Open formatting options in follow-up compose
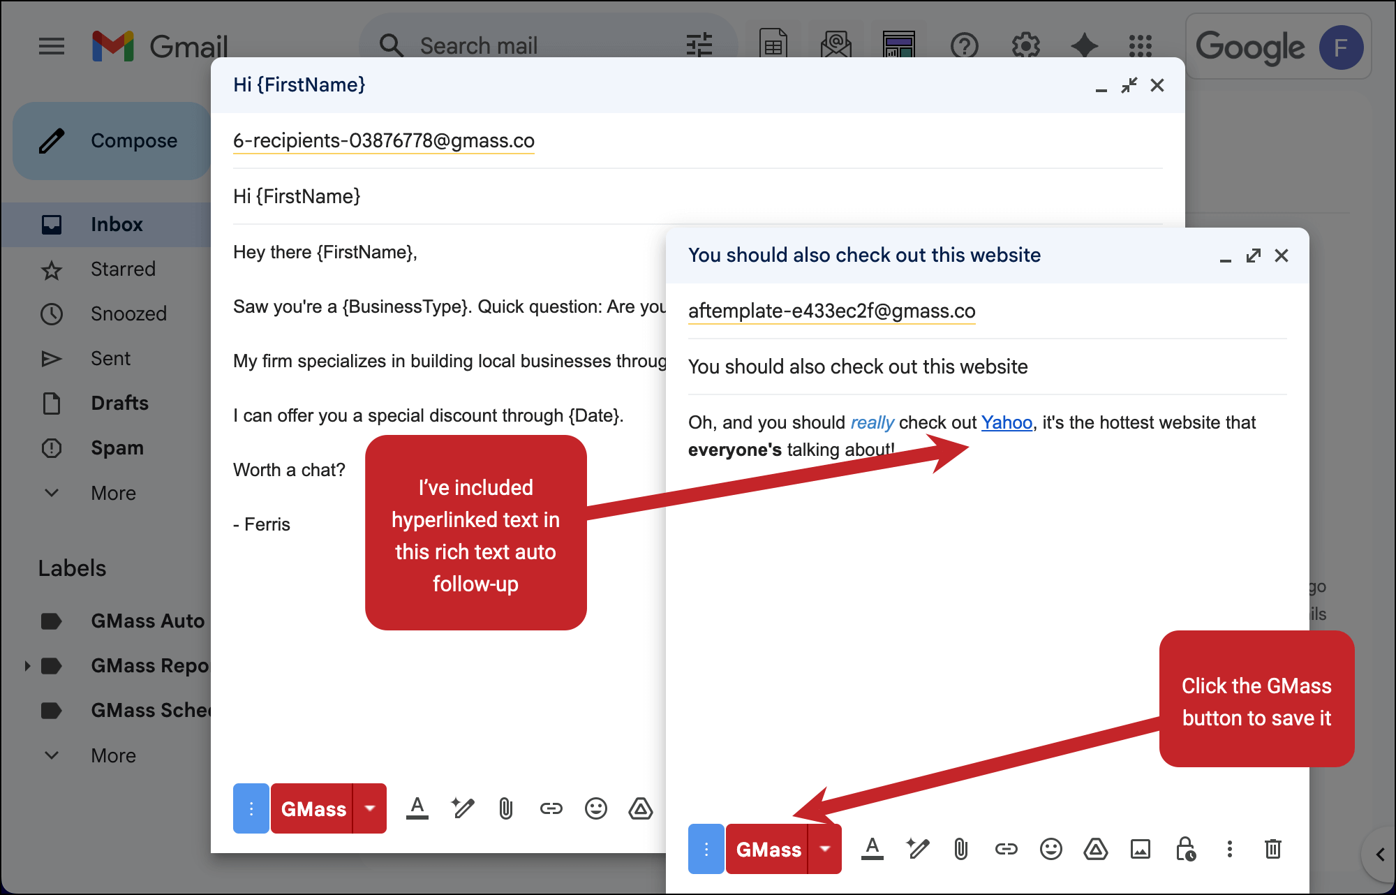The width and height of the screenshot is (1396, 895). (872, 849)
